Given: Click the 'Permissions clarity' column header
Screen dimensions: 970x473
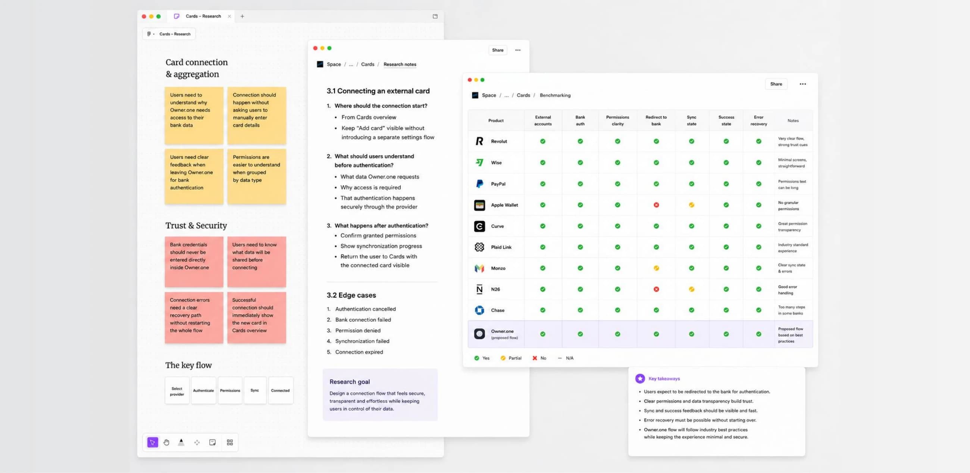Looking at the screenshot, I should coord(617,120).
